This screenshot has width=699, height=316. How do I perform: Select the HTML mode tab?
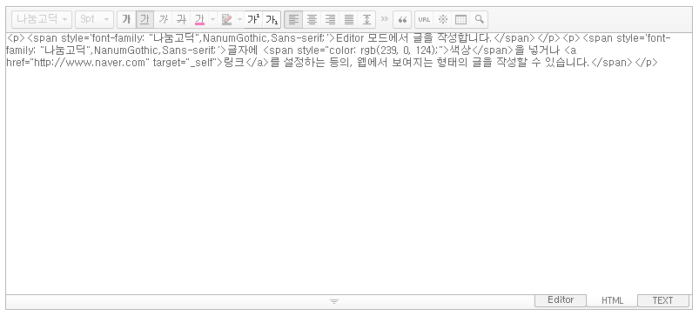(612, 301)
